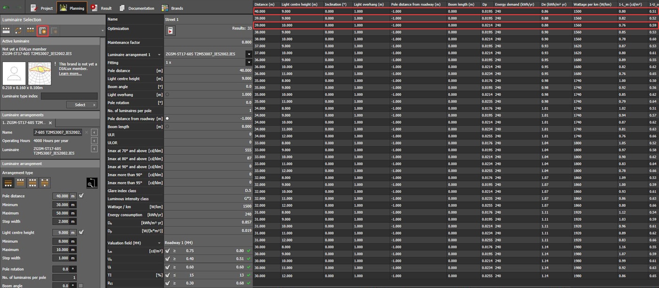659x288 pixels.
Task: Open the Result tab
Action: click(102, 8)
